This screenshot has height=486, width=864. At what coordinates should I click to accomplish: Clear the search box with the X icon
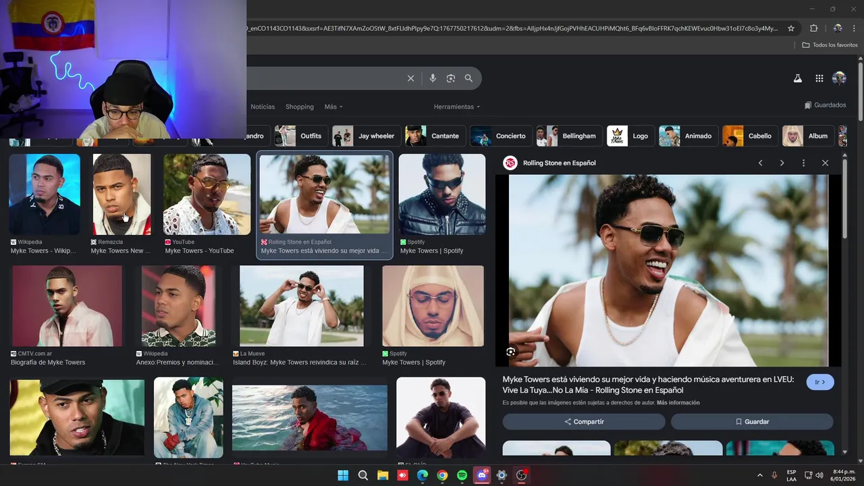(x=410, y=78)
